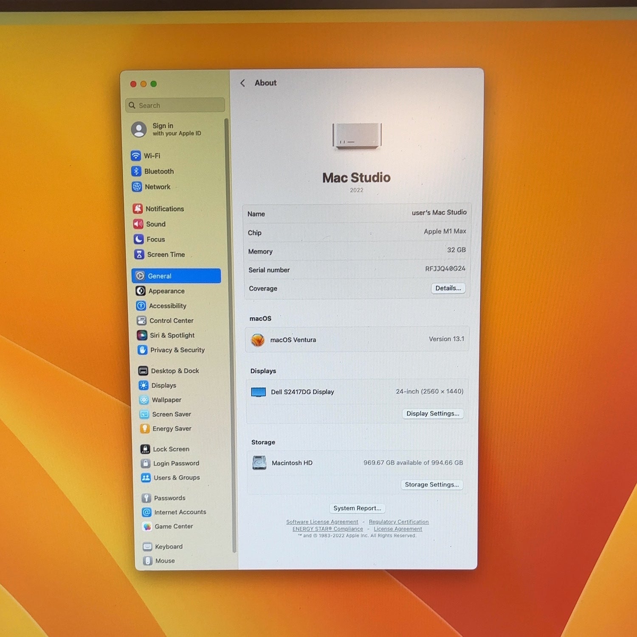The width and height of the screenshot is (637, 637).
Task: Open Display Settings button
Action: (x=433, y=414)
